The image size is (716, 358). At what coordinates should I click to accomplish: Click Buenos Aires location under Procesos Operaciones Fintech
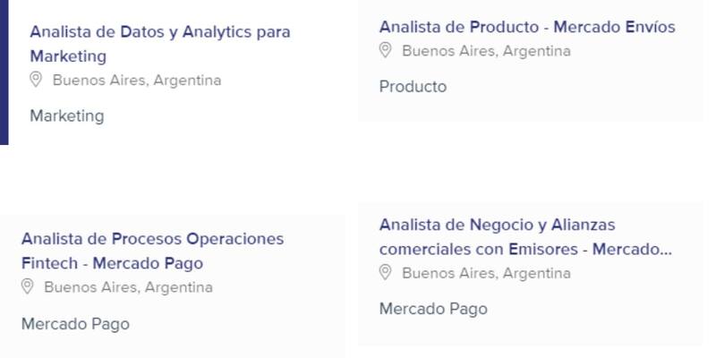(x=128, y=287)
